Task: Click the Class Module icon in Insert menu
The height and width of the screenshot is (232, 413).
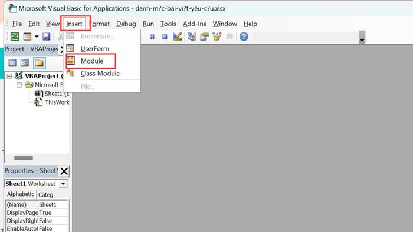Action: pos(71,73)
